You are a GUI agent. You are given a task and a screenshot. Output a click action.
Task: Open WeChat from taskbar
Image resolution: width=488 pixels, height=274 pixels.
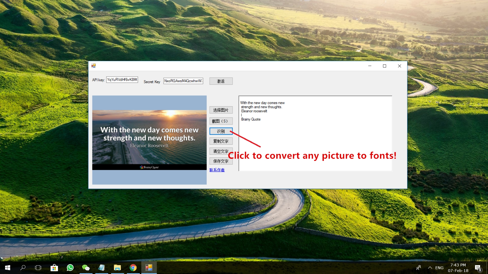(86, 268)
